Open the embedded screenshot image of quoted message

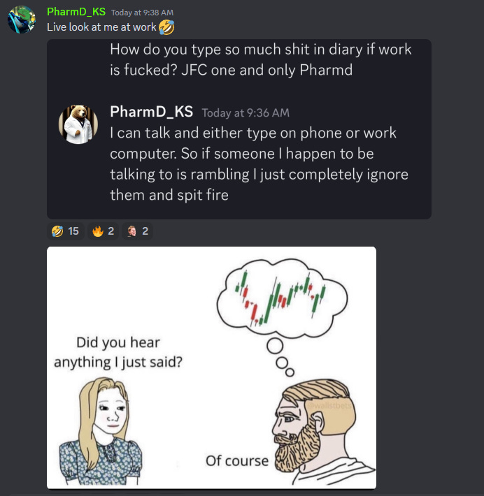239,129
